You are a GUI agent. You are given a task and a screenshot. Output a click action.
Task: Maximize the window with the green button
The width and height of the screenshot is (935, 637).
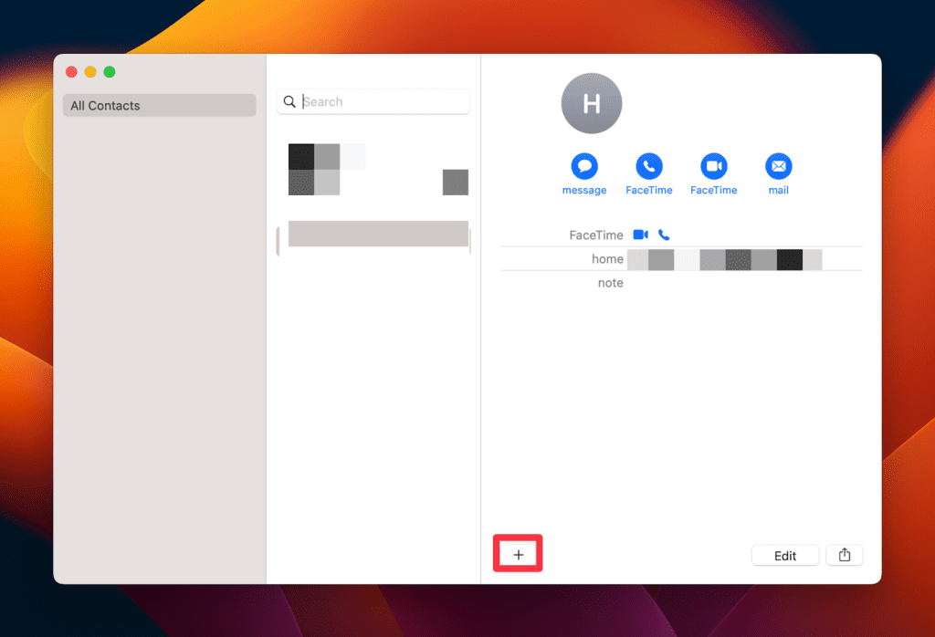110,72
